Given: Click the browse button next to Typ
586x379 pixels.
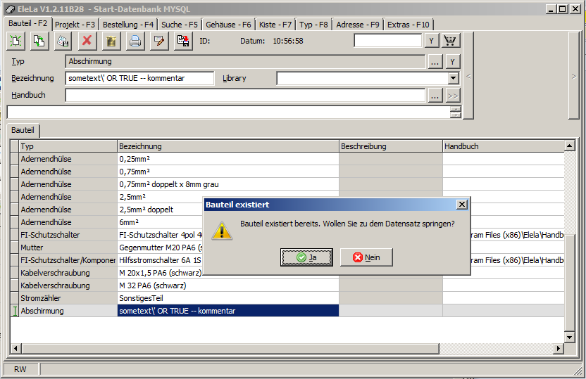Looking at the screenshot, I should (435, 62).
